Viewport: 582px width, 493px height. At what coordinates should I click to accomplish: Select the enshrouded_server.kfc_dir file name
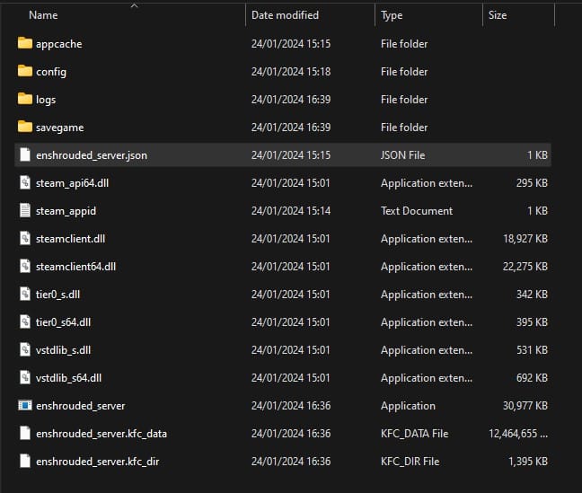click(98, 462)
